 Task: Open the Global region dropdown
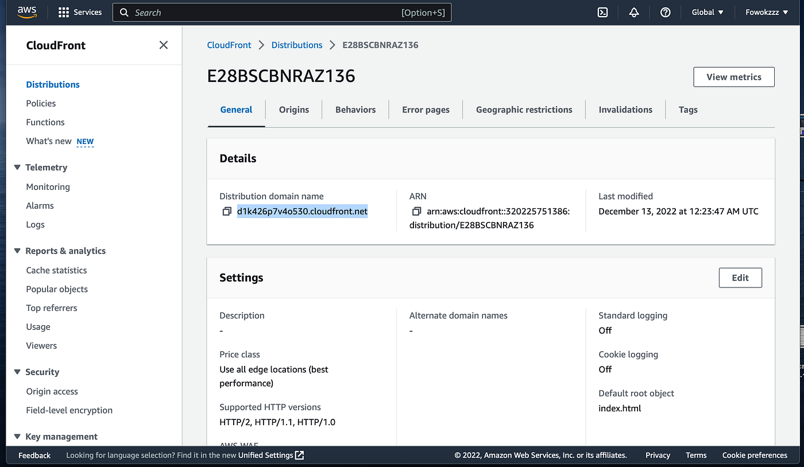point(708,12)
